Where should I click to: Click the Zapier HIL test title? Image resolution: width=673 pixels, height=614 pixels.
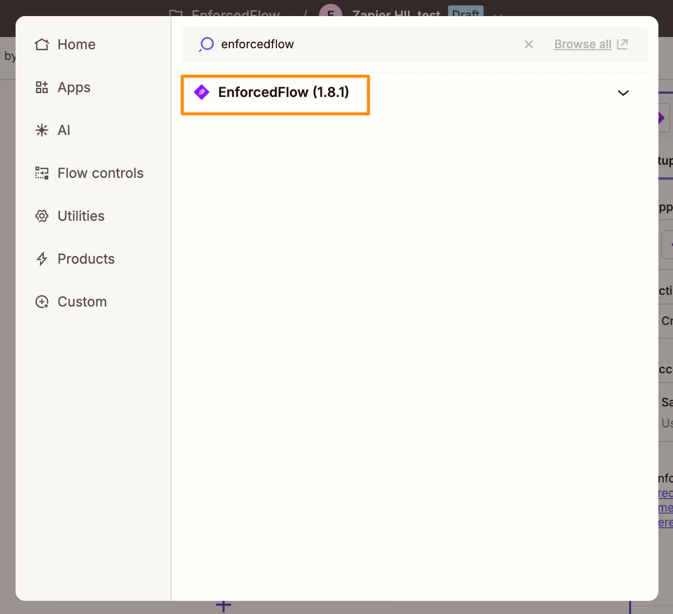coord(396,13)
